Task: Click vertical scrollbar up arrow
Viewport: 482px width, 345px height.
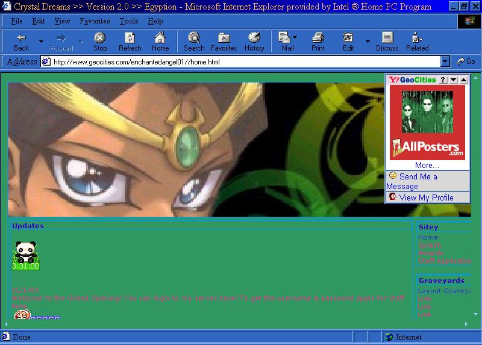Action: [x=476, y=78]
